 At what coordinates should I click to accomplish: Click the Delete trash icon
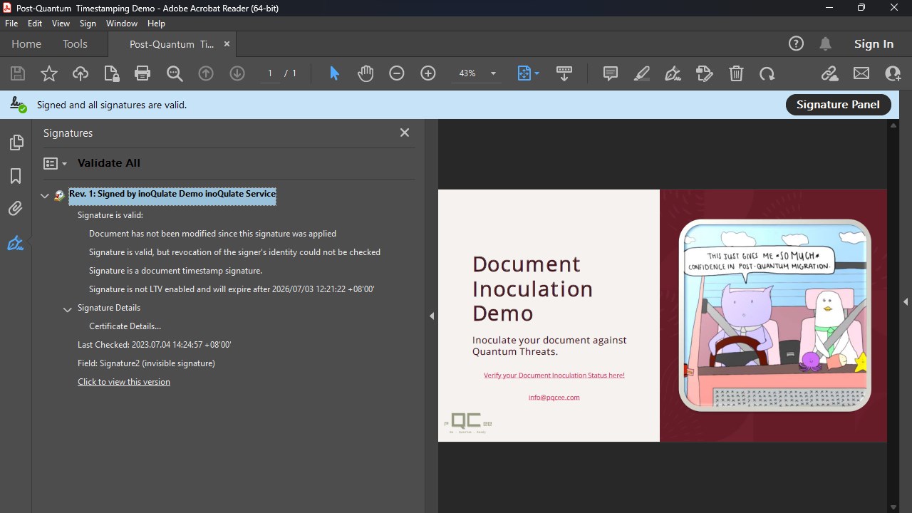tap(736, 73)
